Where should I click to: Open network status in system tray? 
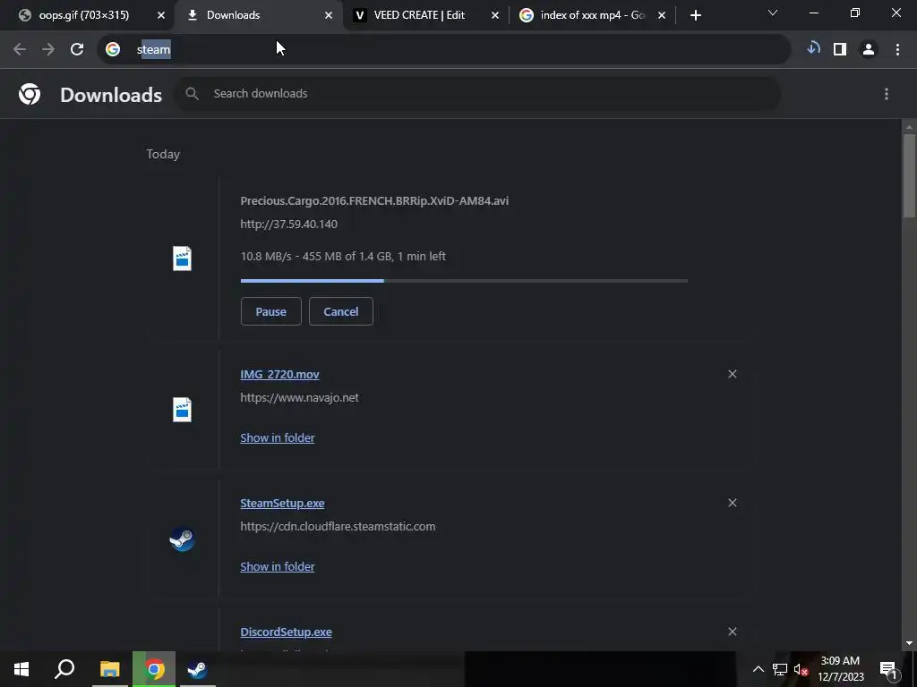click(x=780, y=669)
